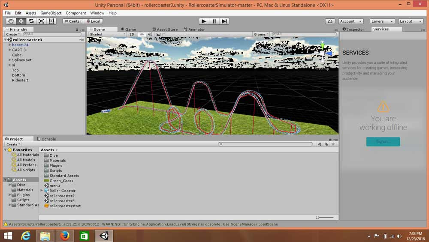The width and height of the screenshot is (429, 242).
Task: Select Green_Grass material asset
Action: [x=58, y=181]
